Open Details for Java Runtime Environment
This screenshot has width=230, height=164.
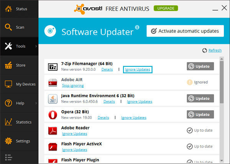click(x=109, y=101)
